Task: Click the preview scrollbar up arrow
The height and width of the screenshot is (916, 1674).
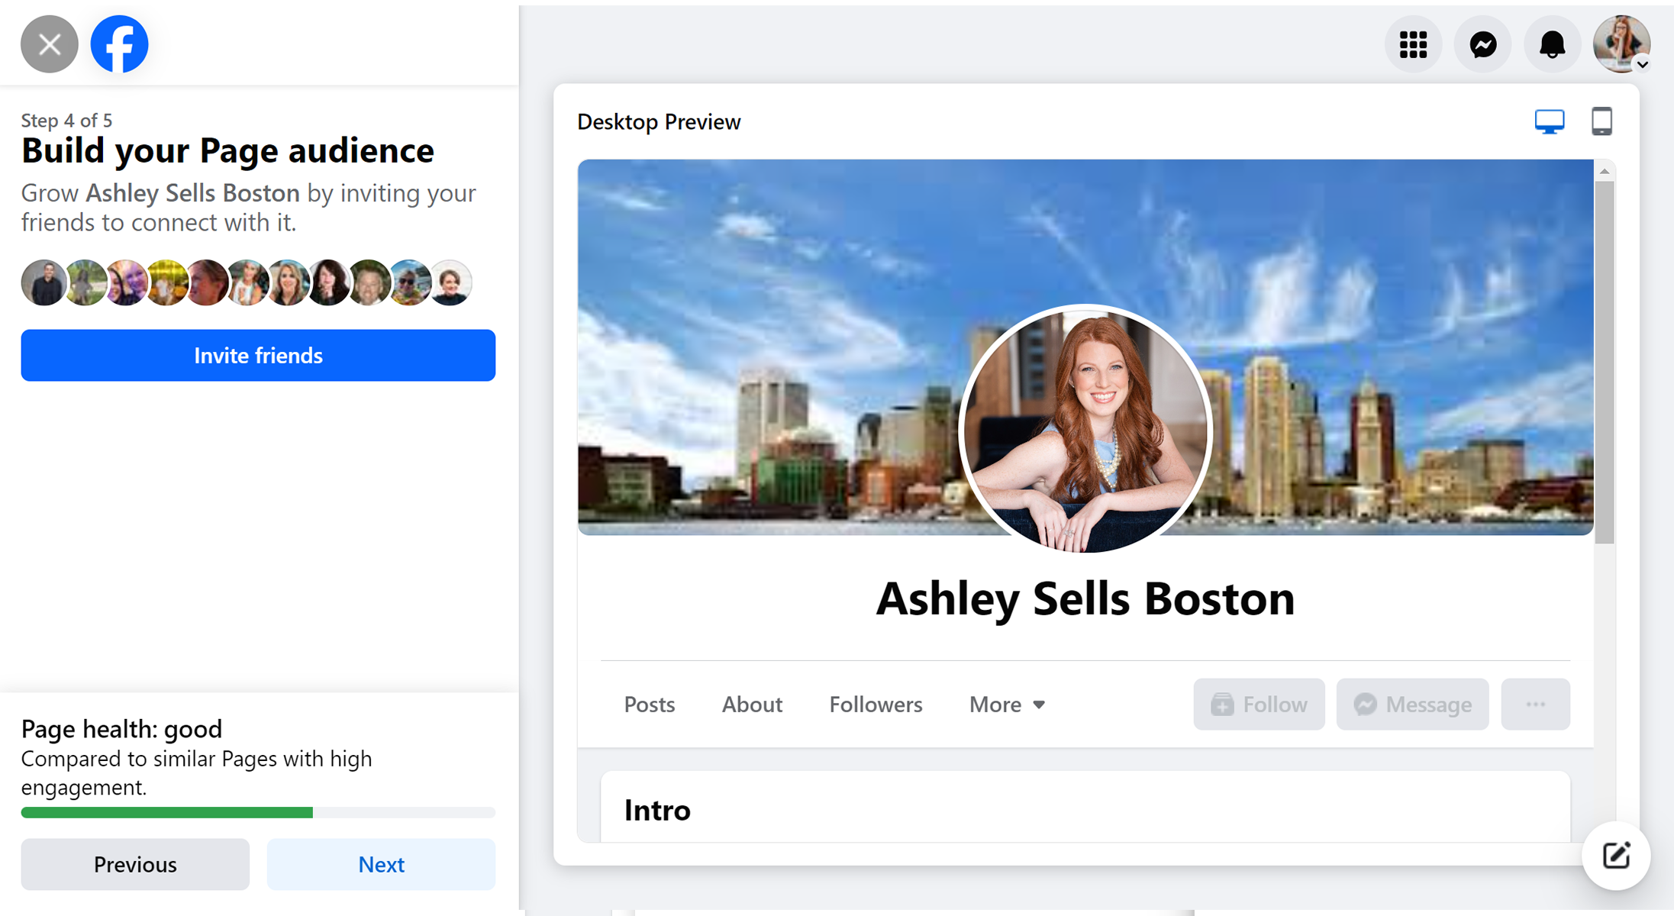Action: pyautogui.click(x=1605, y=172)
